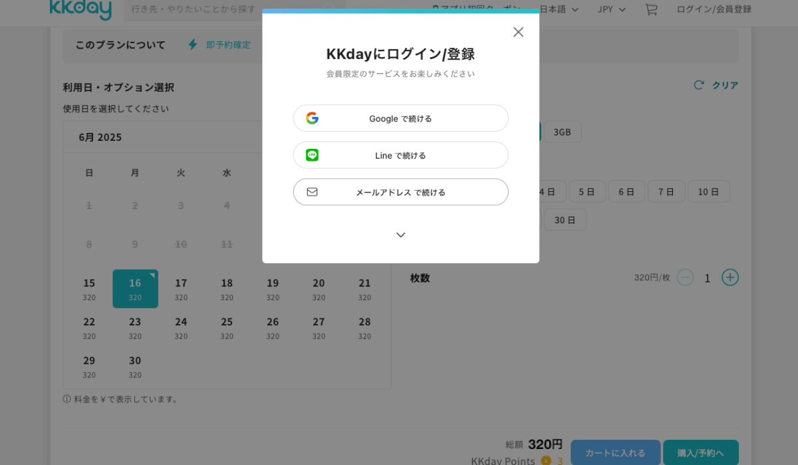Image resolution: width=798 pixels, height=465 pixels.
Task: Select June 23 on calendar
Action: (135, 327)
